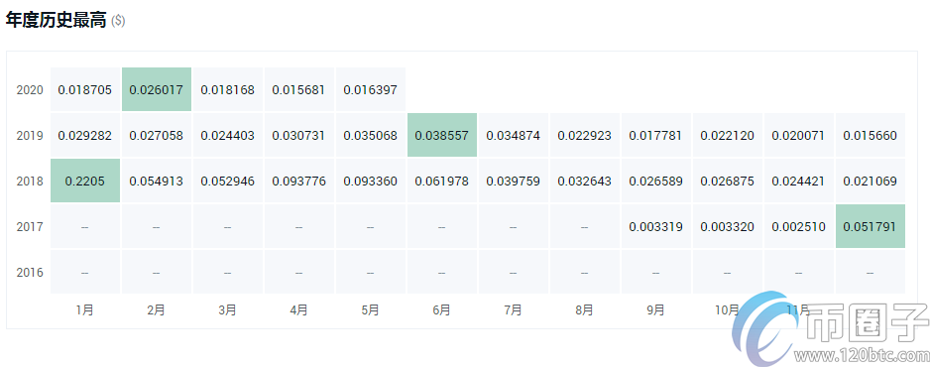Click the value 0.022120
The width and height of the screenshot is (930, 367).
727,136
